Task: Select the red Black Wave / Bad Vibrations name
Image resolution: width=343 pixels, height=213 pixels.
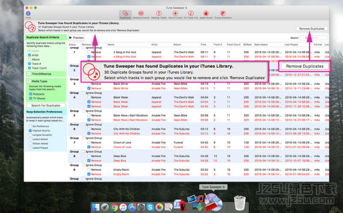Action: click(131, 120)
